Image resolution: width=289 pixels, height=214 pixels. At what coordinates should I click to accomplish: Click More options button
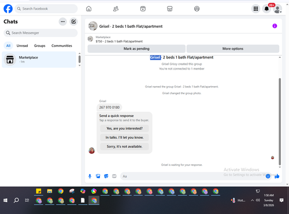tap(233, 49)
